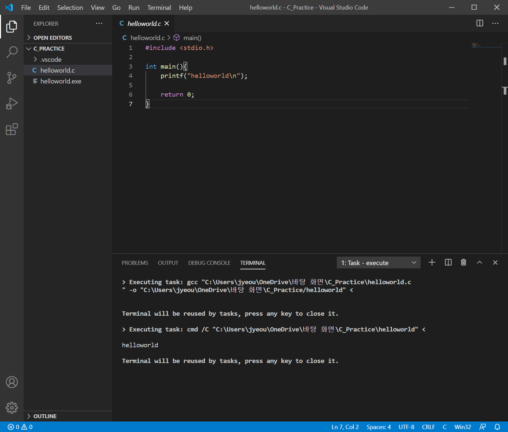Open the terminal selector dropdown '1: Task - execute'
Viewport: 508px width, 432px height.
tap(379, 262)
